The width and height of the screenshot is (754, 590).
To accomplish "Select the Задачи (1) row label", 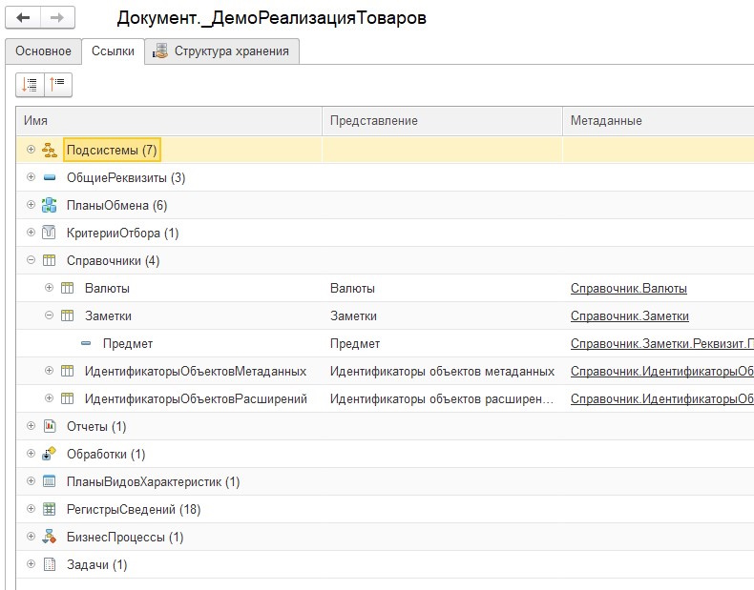I will (x=96, y=565).
